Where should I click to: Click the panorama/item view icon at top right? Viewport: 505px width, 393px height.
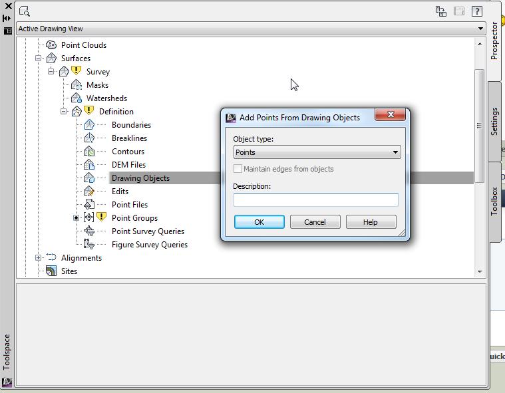tap(459, 11)
